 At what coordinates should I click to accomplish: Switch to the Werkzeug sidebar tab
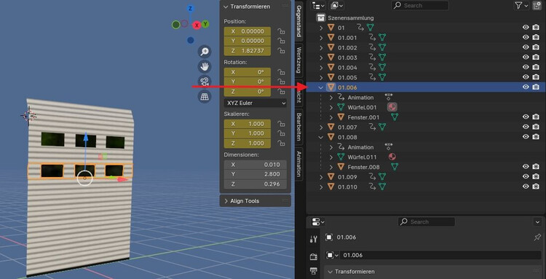(298, 60)
